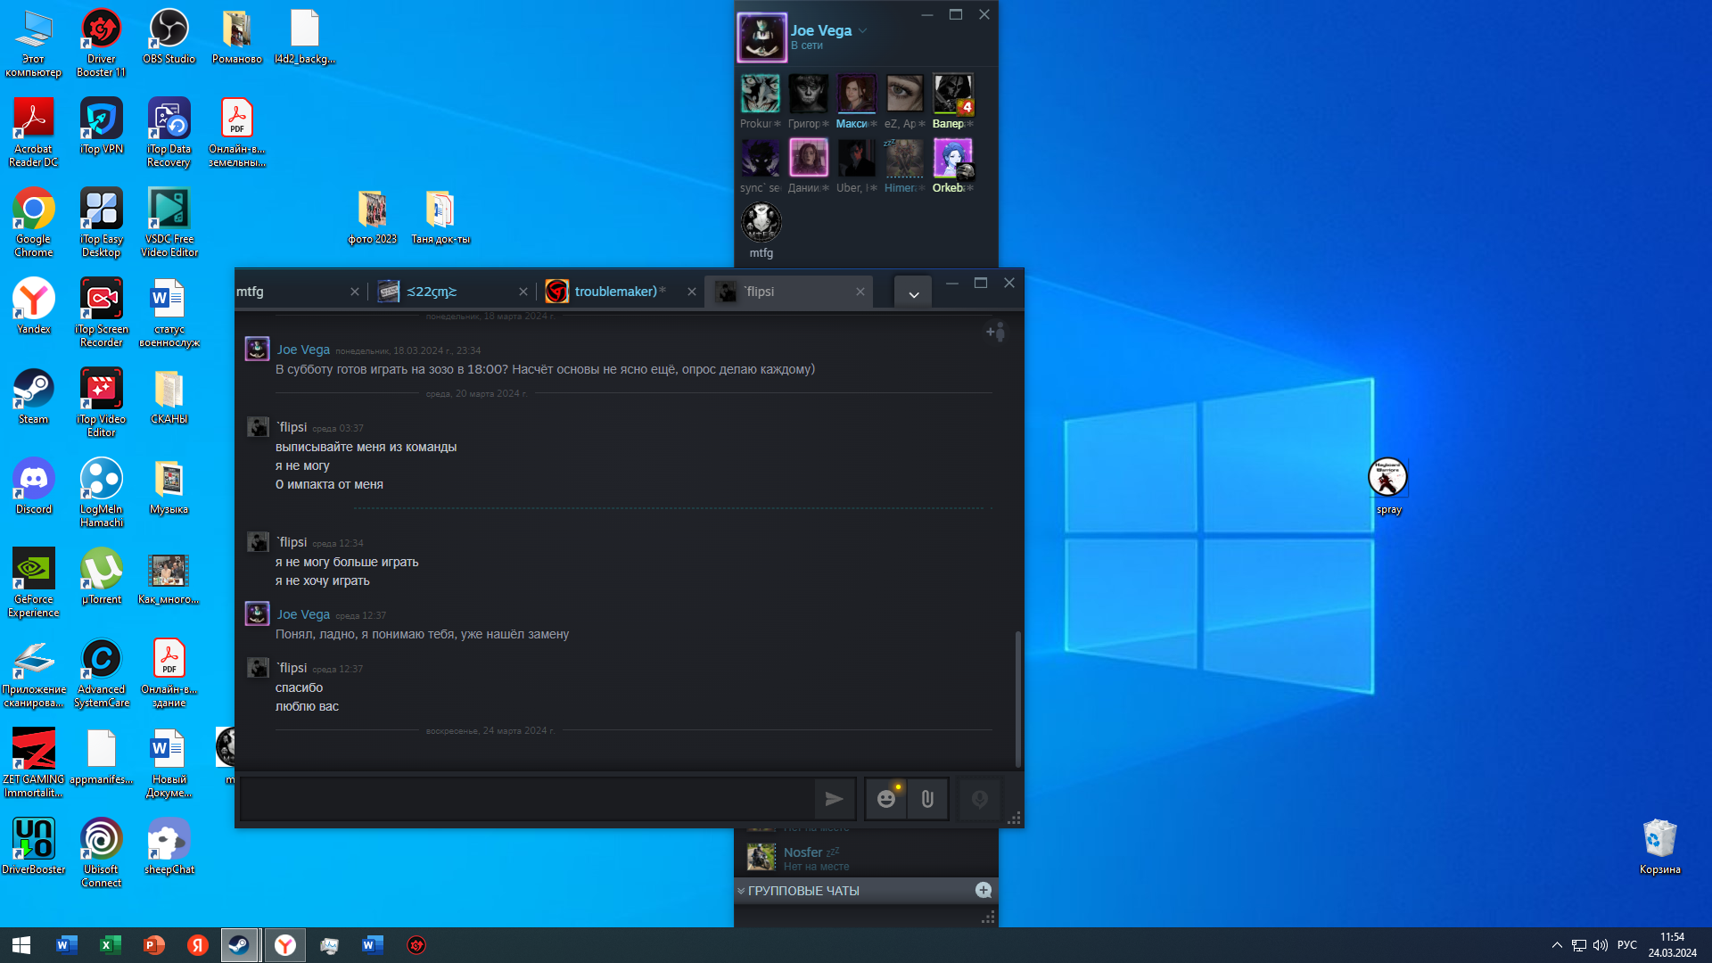Attach a file with the paperclip icon

click(927, 799)
